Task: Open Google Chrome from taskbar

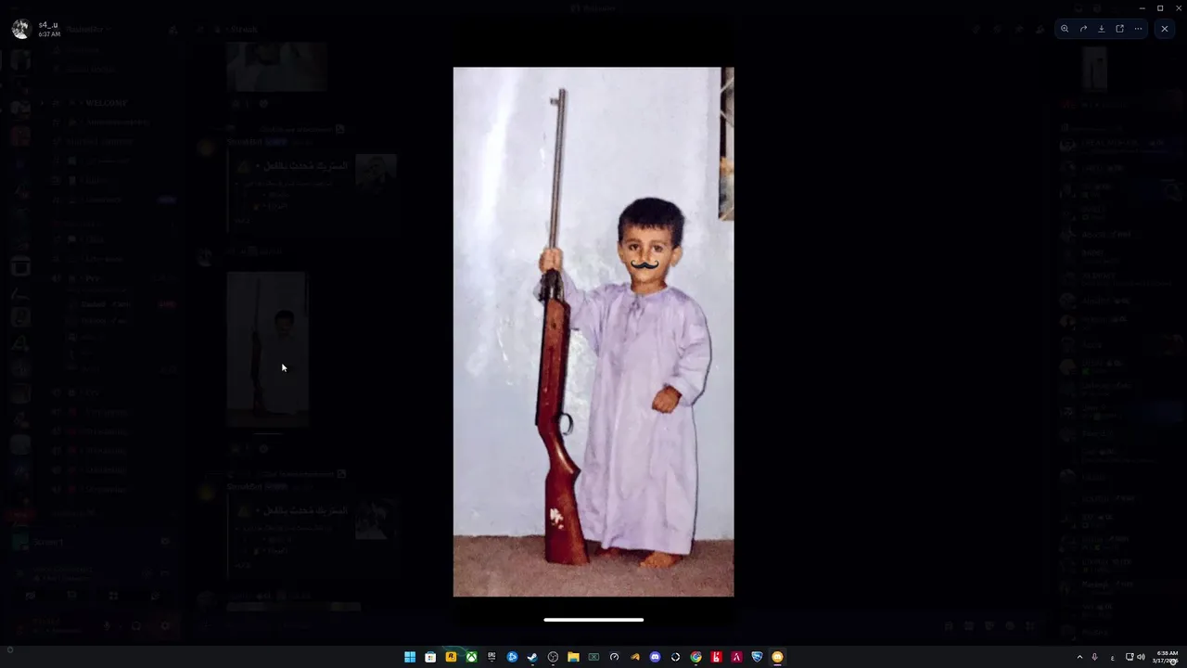Action: 696,657
